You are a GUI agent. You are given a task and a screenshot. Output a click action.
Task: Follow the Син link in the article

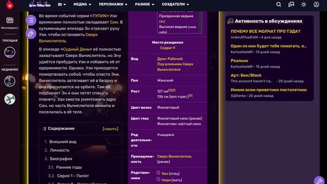pos(113,22)
